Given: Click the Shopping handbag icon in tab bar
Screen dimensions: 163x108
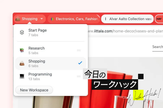Looking at the screenshot, I should click(18, 19).
